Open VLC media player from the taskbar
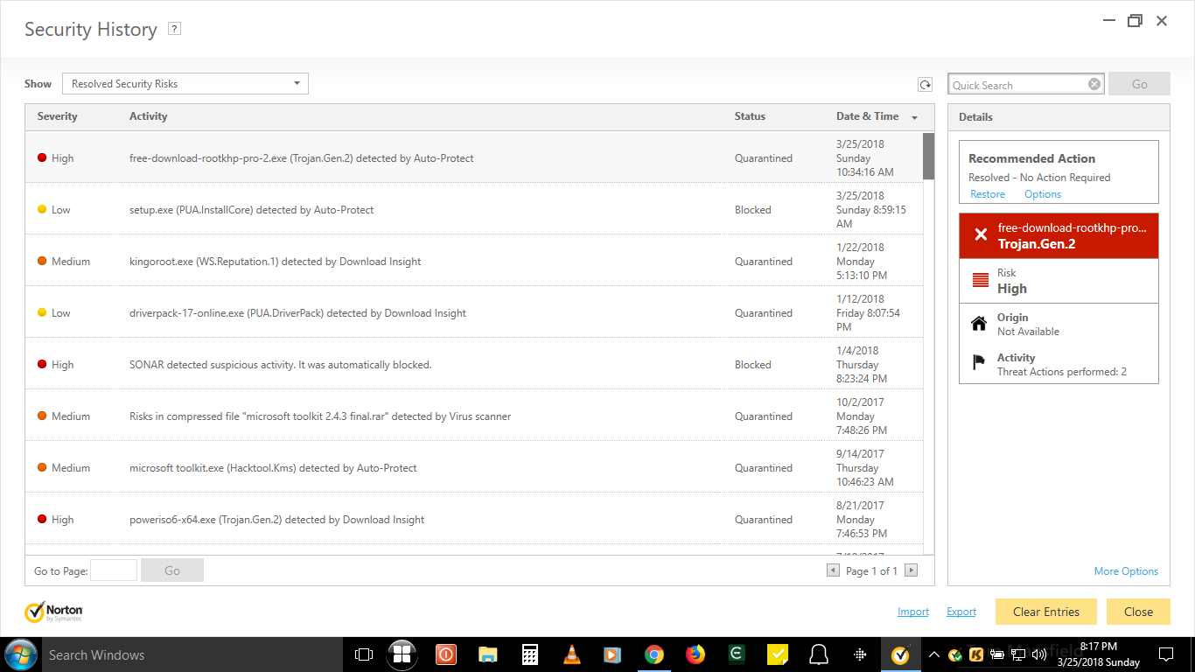The width and height of the screenshot is (1195, 672). [x=571, y=654]
